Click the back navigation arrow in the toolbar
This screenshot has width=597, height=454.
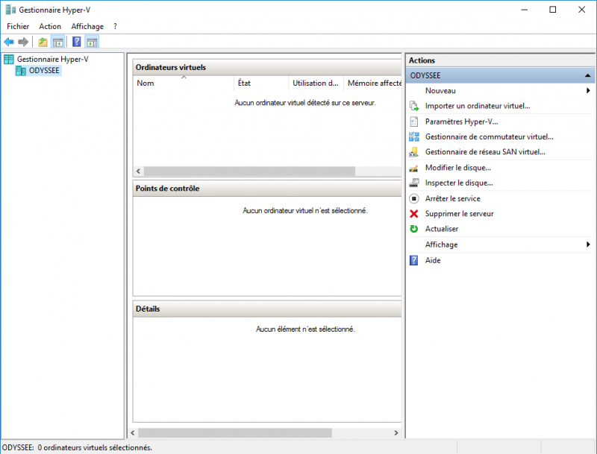10,42
